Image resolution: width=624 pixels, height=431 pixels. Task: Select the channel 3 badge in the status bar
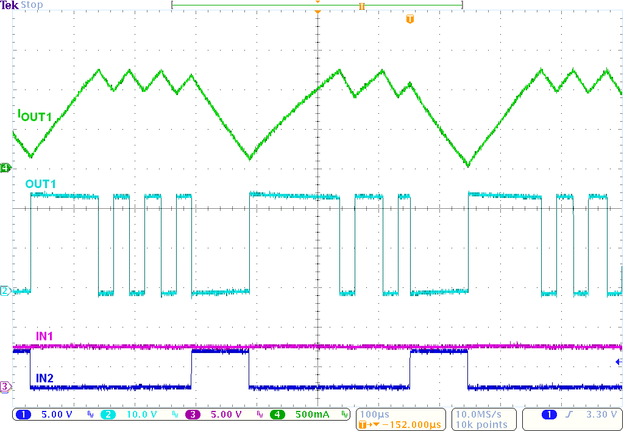click(x=210, y=413)
